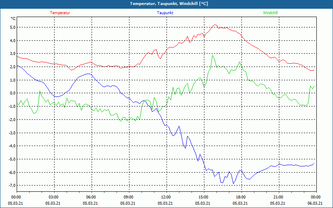Click the -3,0 y-axis value
Screen dimensions: 333x208
pos(12,133)
